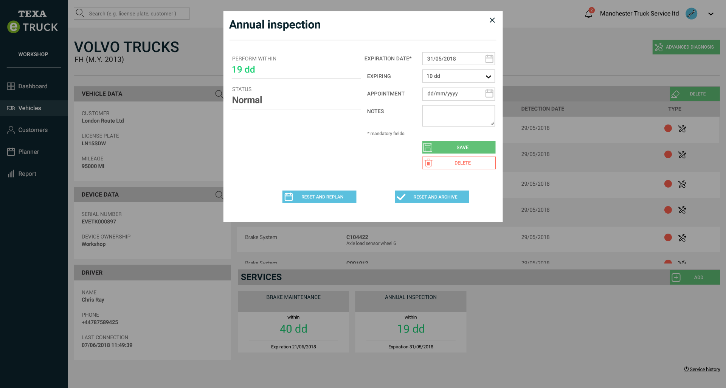Screen dimensions: 726x388
Task: Select error code C104422
Action: tap(357, 237)
